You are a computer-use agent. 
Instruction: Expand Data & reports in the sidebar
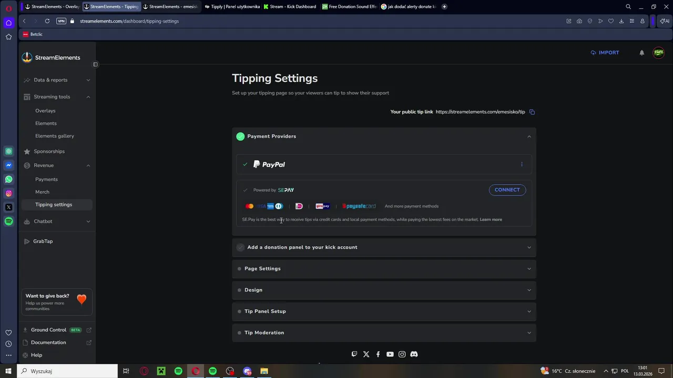(57, 80)
